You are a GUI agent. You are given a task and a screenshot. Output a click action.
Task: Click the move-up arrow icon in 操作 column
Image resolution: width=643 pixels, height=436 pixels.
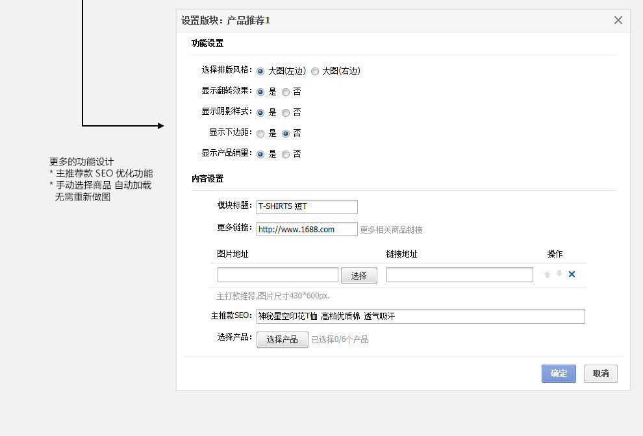pos(547,274)
